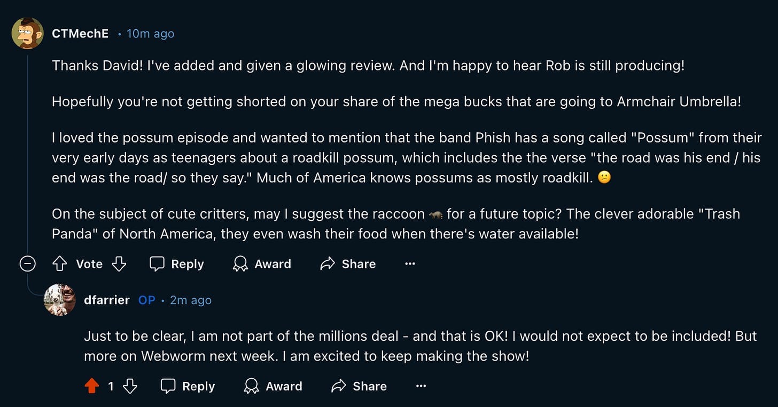Give an award to CTMechE's comment

(x=262, y=264)
